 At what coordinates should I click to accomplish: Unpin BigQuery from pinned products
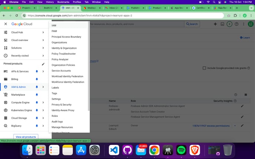[x=37, y=126]
